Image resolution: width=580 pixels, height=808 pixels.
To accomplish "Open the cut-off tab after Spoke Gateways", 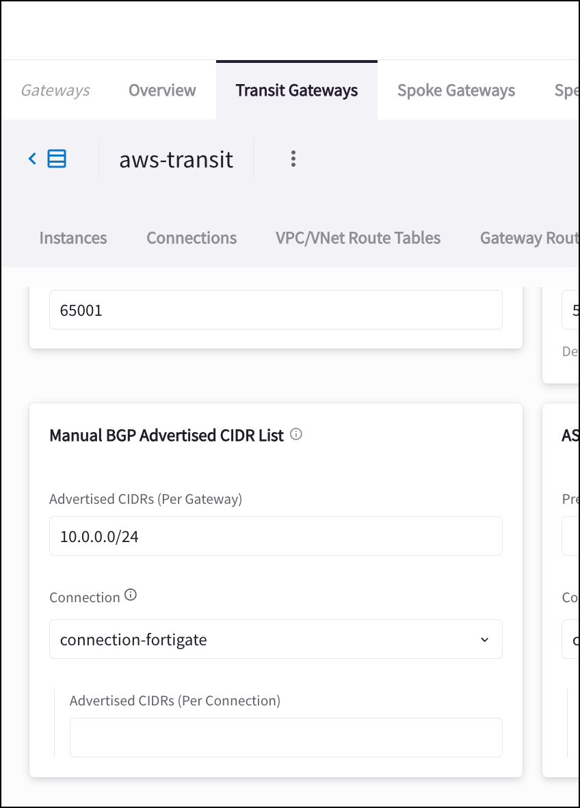I will tap(566, 90).
